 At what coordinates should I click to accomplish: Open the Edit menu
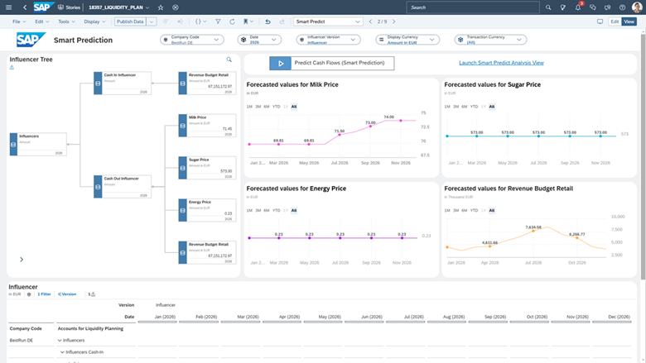pyautogui.click(x=41, y=21)
